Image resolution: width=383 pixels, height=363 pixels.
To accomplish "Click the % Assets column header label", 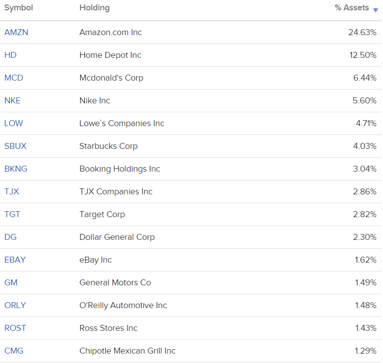I will coord(352,7).
